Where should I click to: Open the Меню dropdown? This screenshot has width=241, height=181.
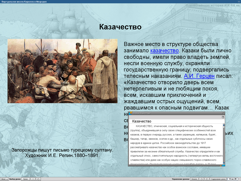point(4,179)
